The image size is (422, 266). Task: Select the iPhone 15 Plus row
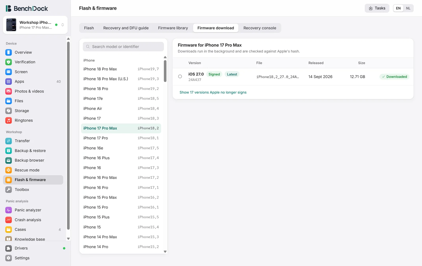coord(121,217)
